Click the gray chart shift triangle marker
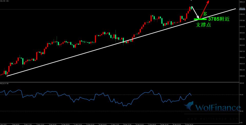Viewport: 246px width, 125px height. tap(191, 1)
